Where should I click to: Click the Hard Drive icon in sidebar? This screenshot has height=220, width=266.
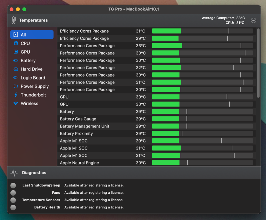[16, 69]
